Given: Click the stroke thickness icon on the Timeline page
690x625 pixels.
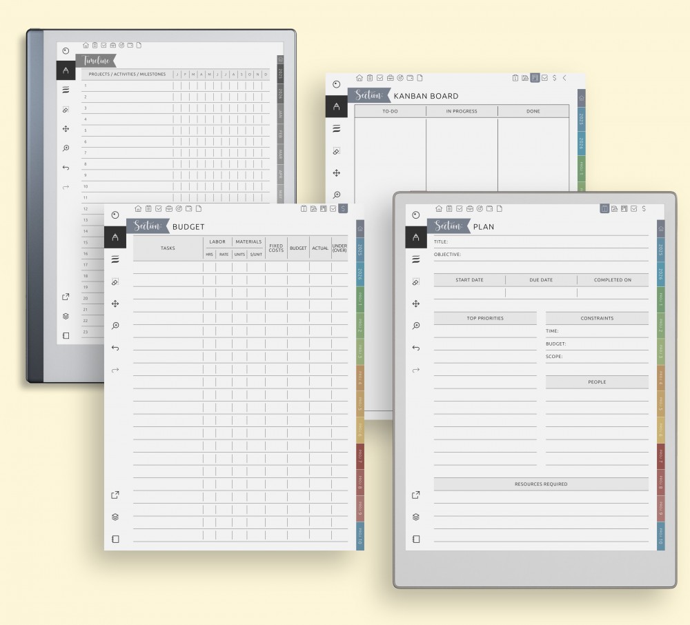Looking at the screenshot, I should (66, 90).
